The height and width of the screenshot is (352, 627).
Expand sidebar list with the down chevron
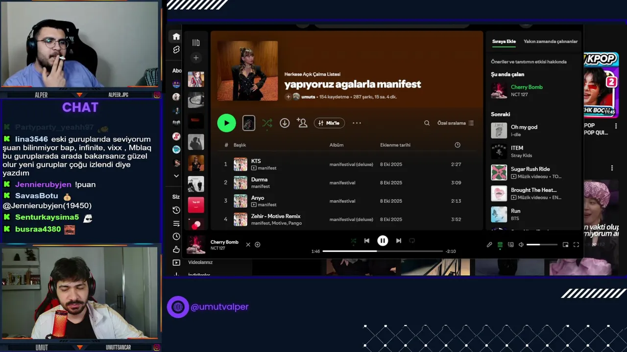176,176
